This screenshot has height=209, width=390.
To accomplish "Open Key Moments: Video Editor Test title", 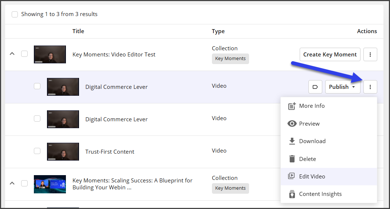I will (x=114, y=55).
